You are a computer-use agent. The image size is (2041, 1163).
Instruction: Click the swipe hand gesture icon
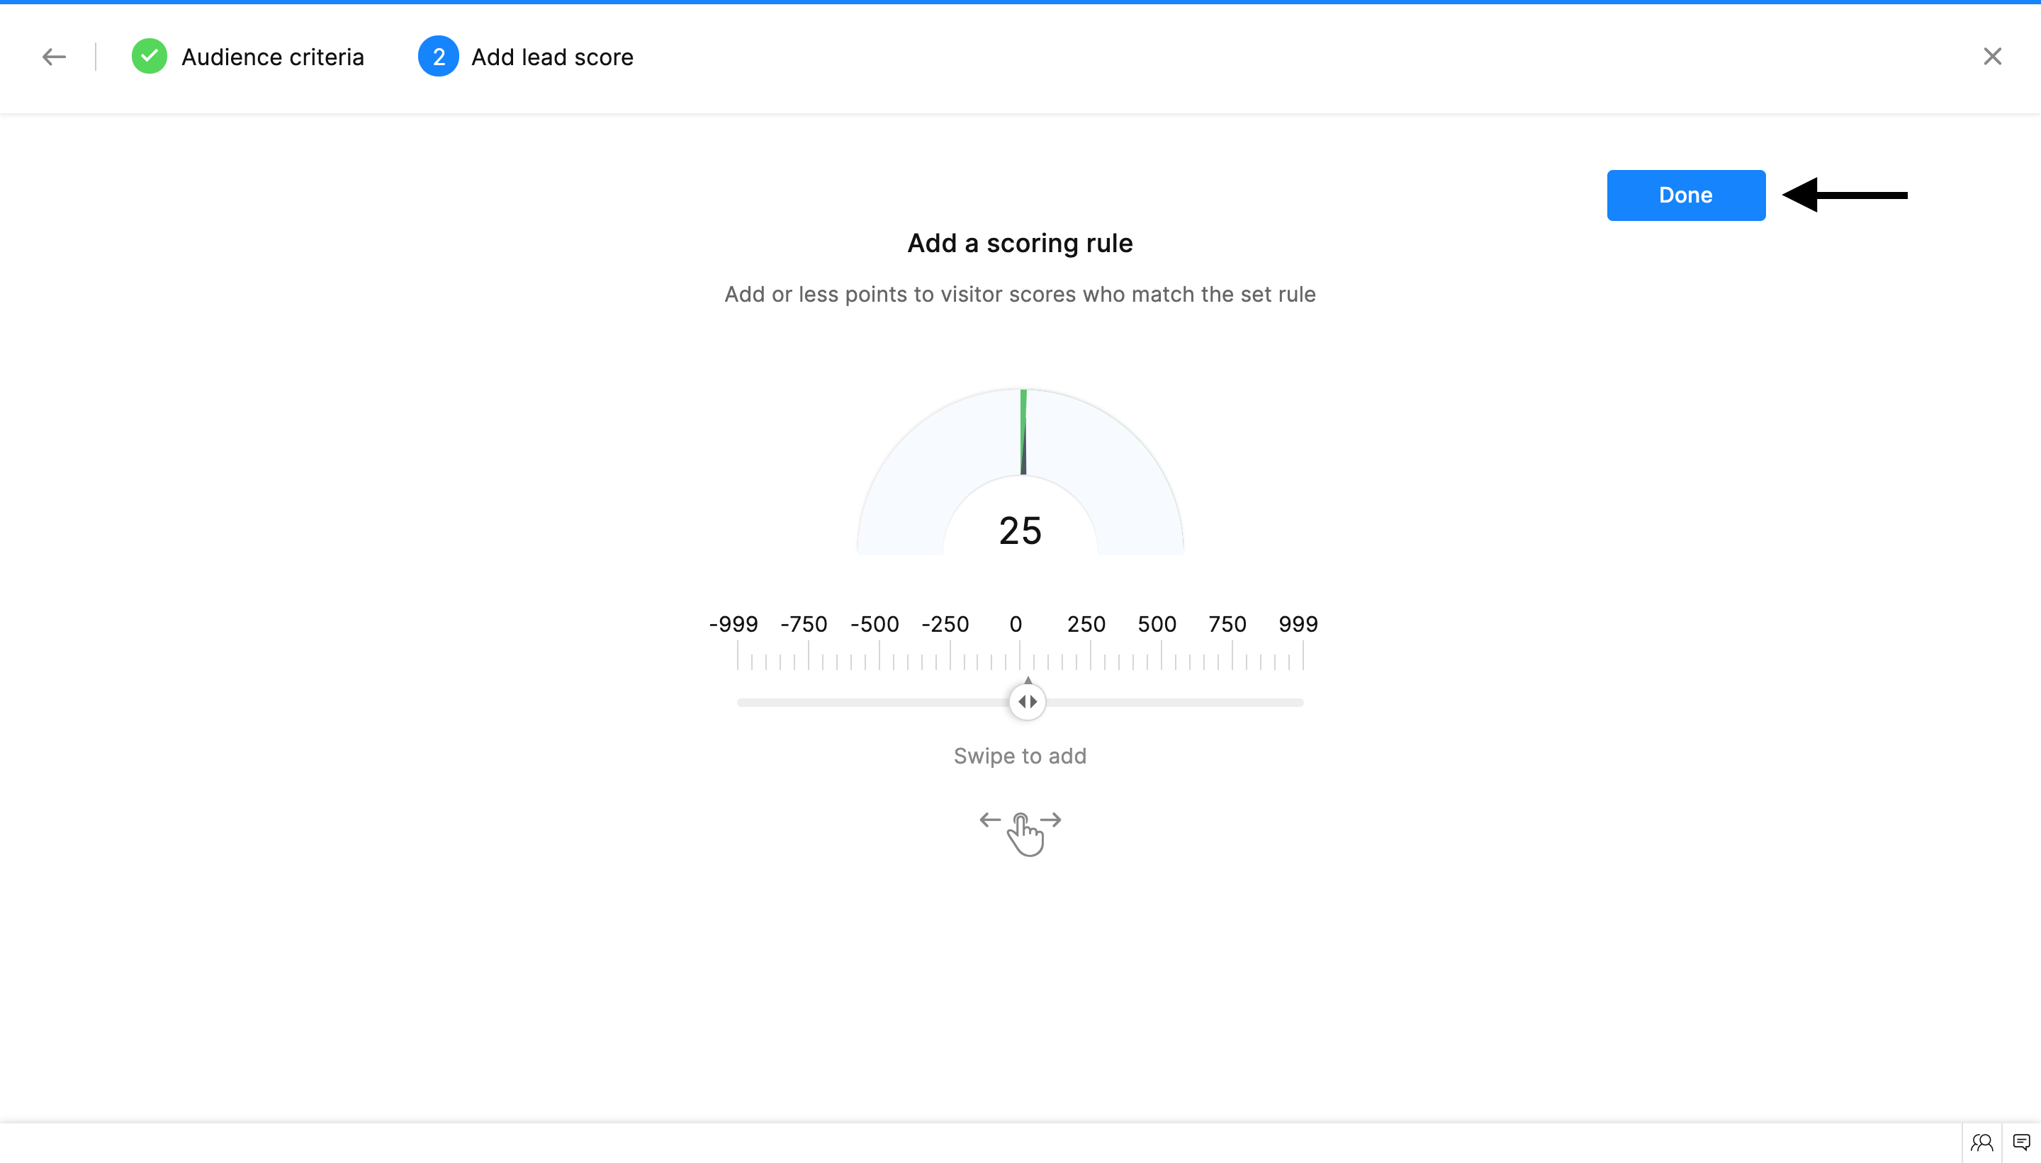[x=1021, y=832]
